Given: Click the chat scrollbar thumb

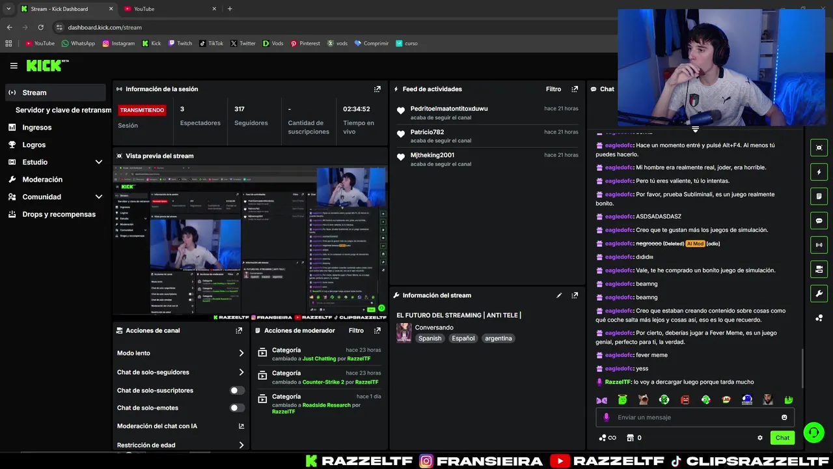Looking at the screenshot, I should pyautogui.click(x=803, y=368).
